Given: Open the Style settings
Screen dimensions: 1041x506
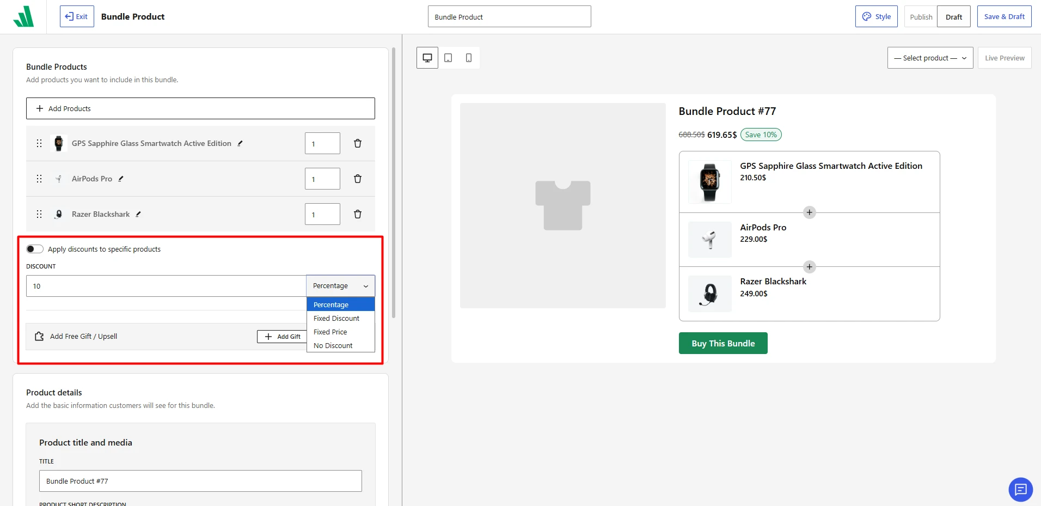Looking at the screenshot, I should tap(876, 16).
